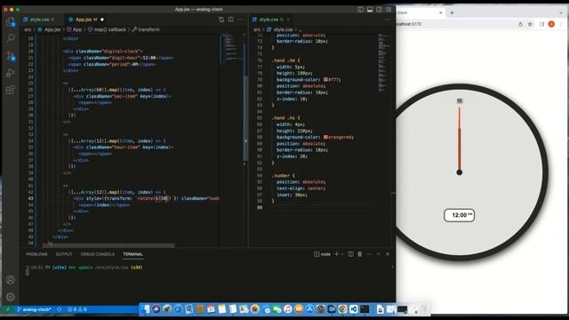The width and height of the screenshot is (569, 320).
Task: Select the src breadcrumb in the App.jsx editor
Action: click(28, 29)
